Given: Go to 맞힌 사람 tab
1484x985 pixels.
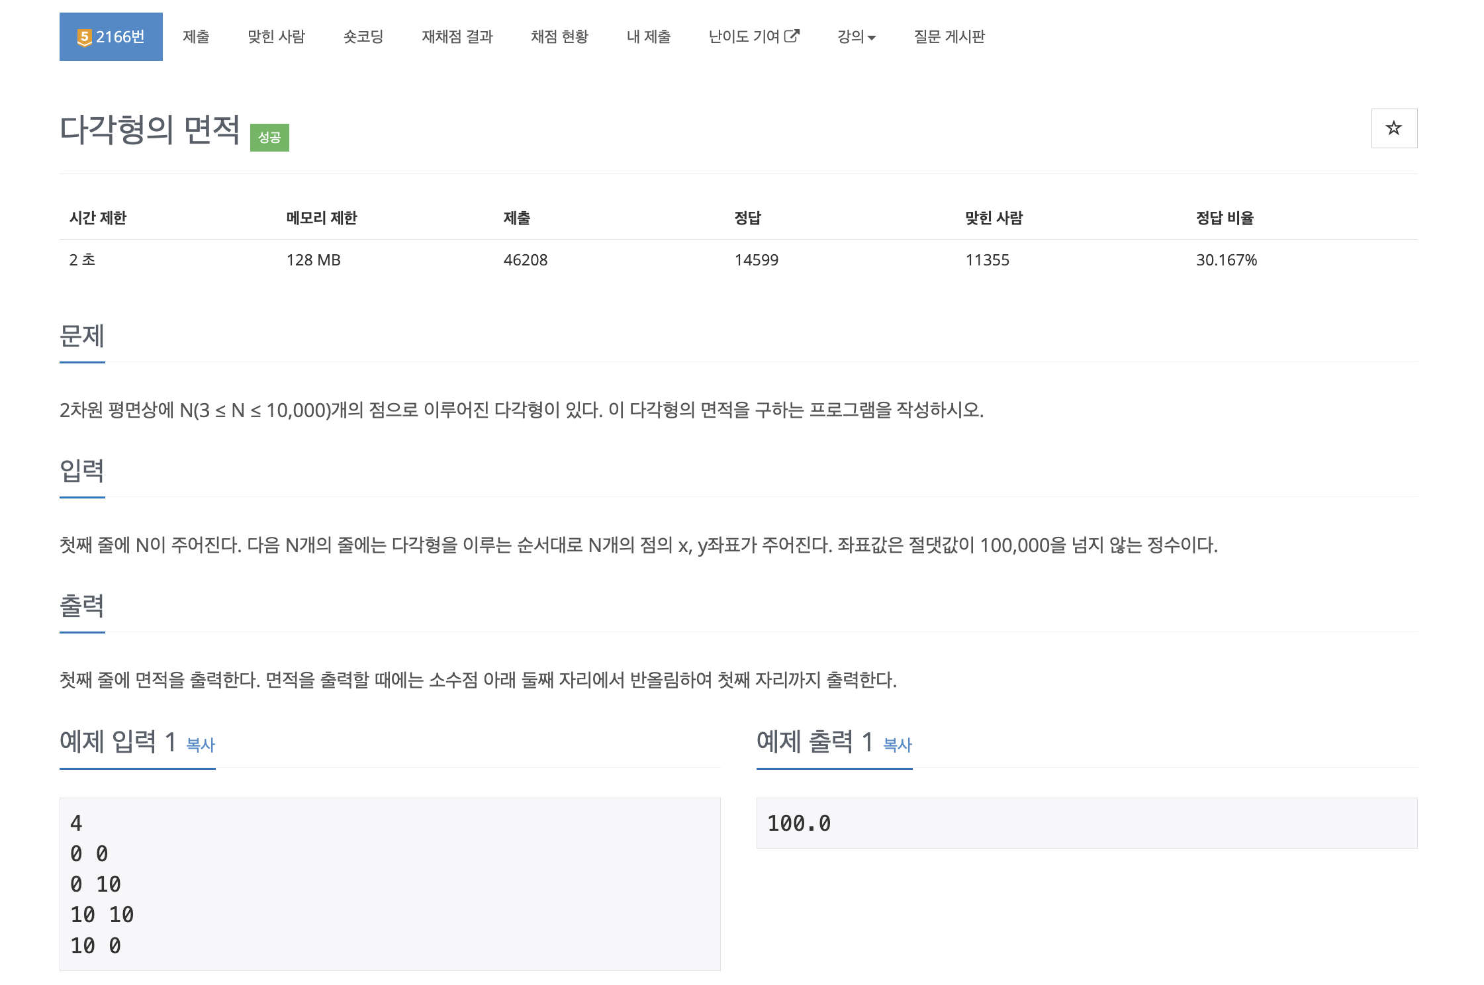Looking at the screenshot, I should pyautogui.click(x=276, y=36).
